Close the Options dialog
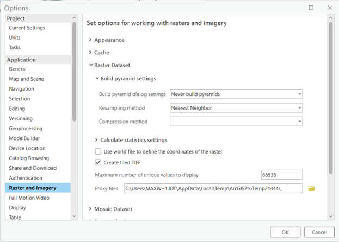The image size is (339, 242). 330,8
